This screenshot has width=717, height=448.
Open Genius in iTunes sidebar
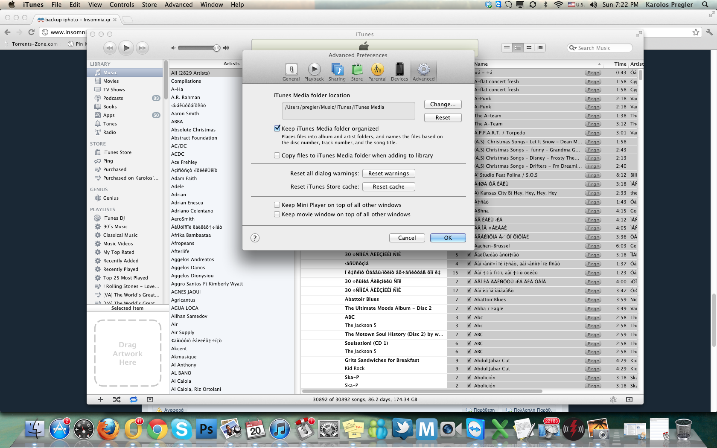tap(125, 198)
